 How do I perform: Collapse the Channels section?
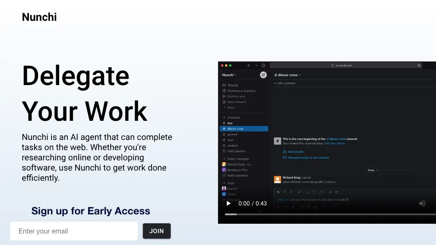pyautogui.click(x=224, y=117)
